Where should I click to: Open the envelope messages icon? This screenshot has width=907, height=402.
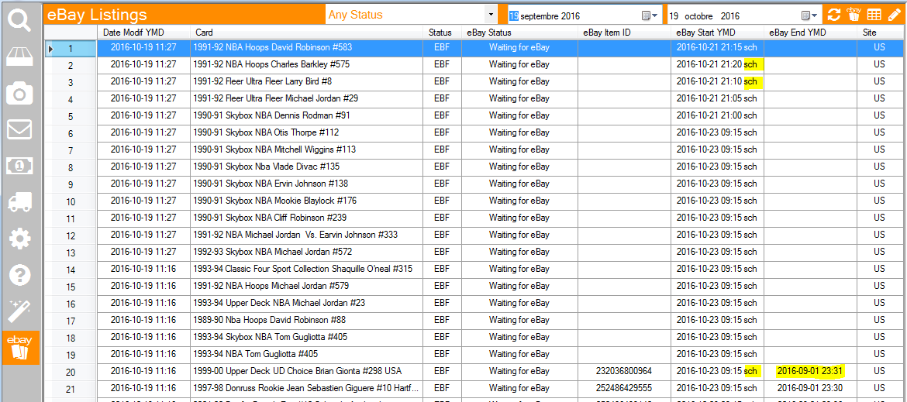20,130
